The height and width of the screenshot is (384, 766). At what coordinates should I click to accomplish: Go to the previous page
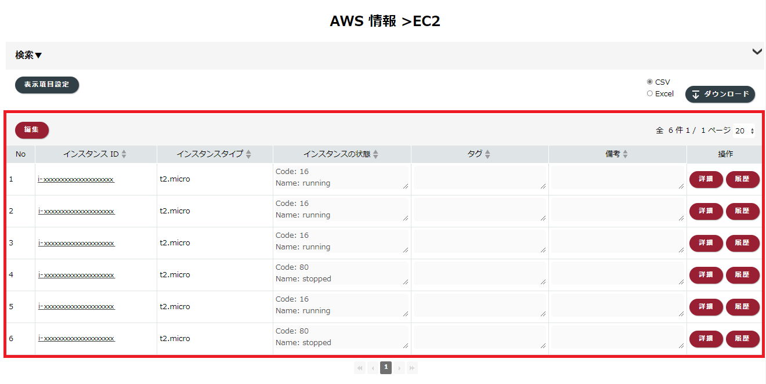pos(373,368)
